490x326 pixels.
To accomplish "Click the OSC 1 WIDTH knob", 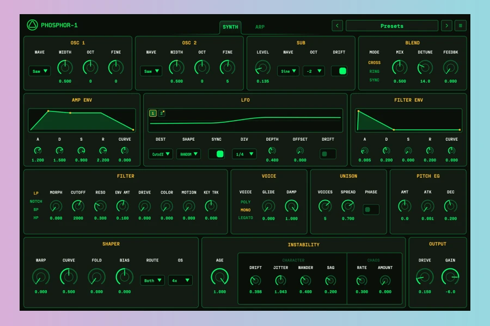I will pyautogui.click(x=65, y=68).
